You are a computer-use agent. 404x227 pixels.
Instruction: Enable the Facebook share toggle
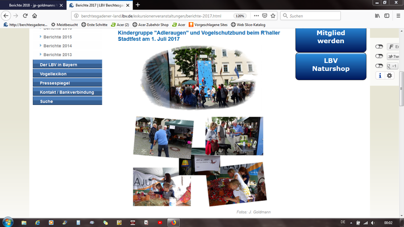[379, 47]
